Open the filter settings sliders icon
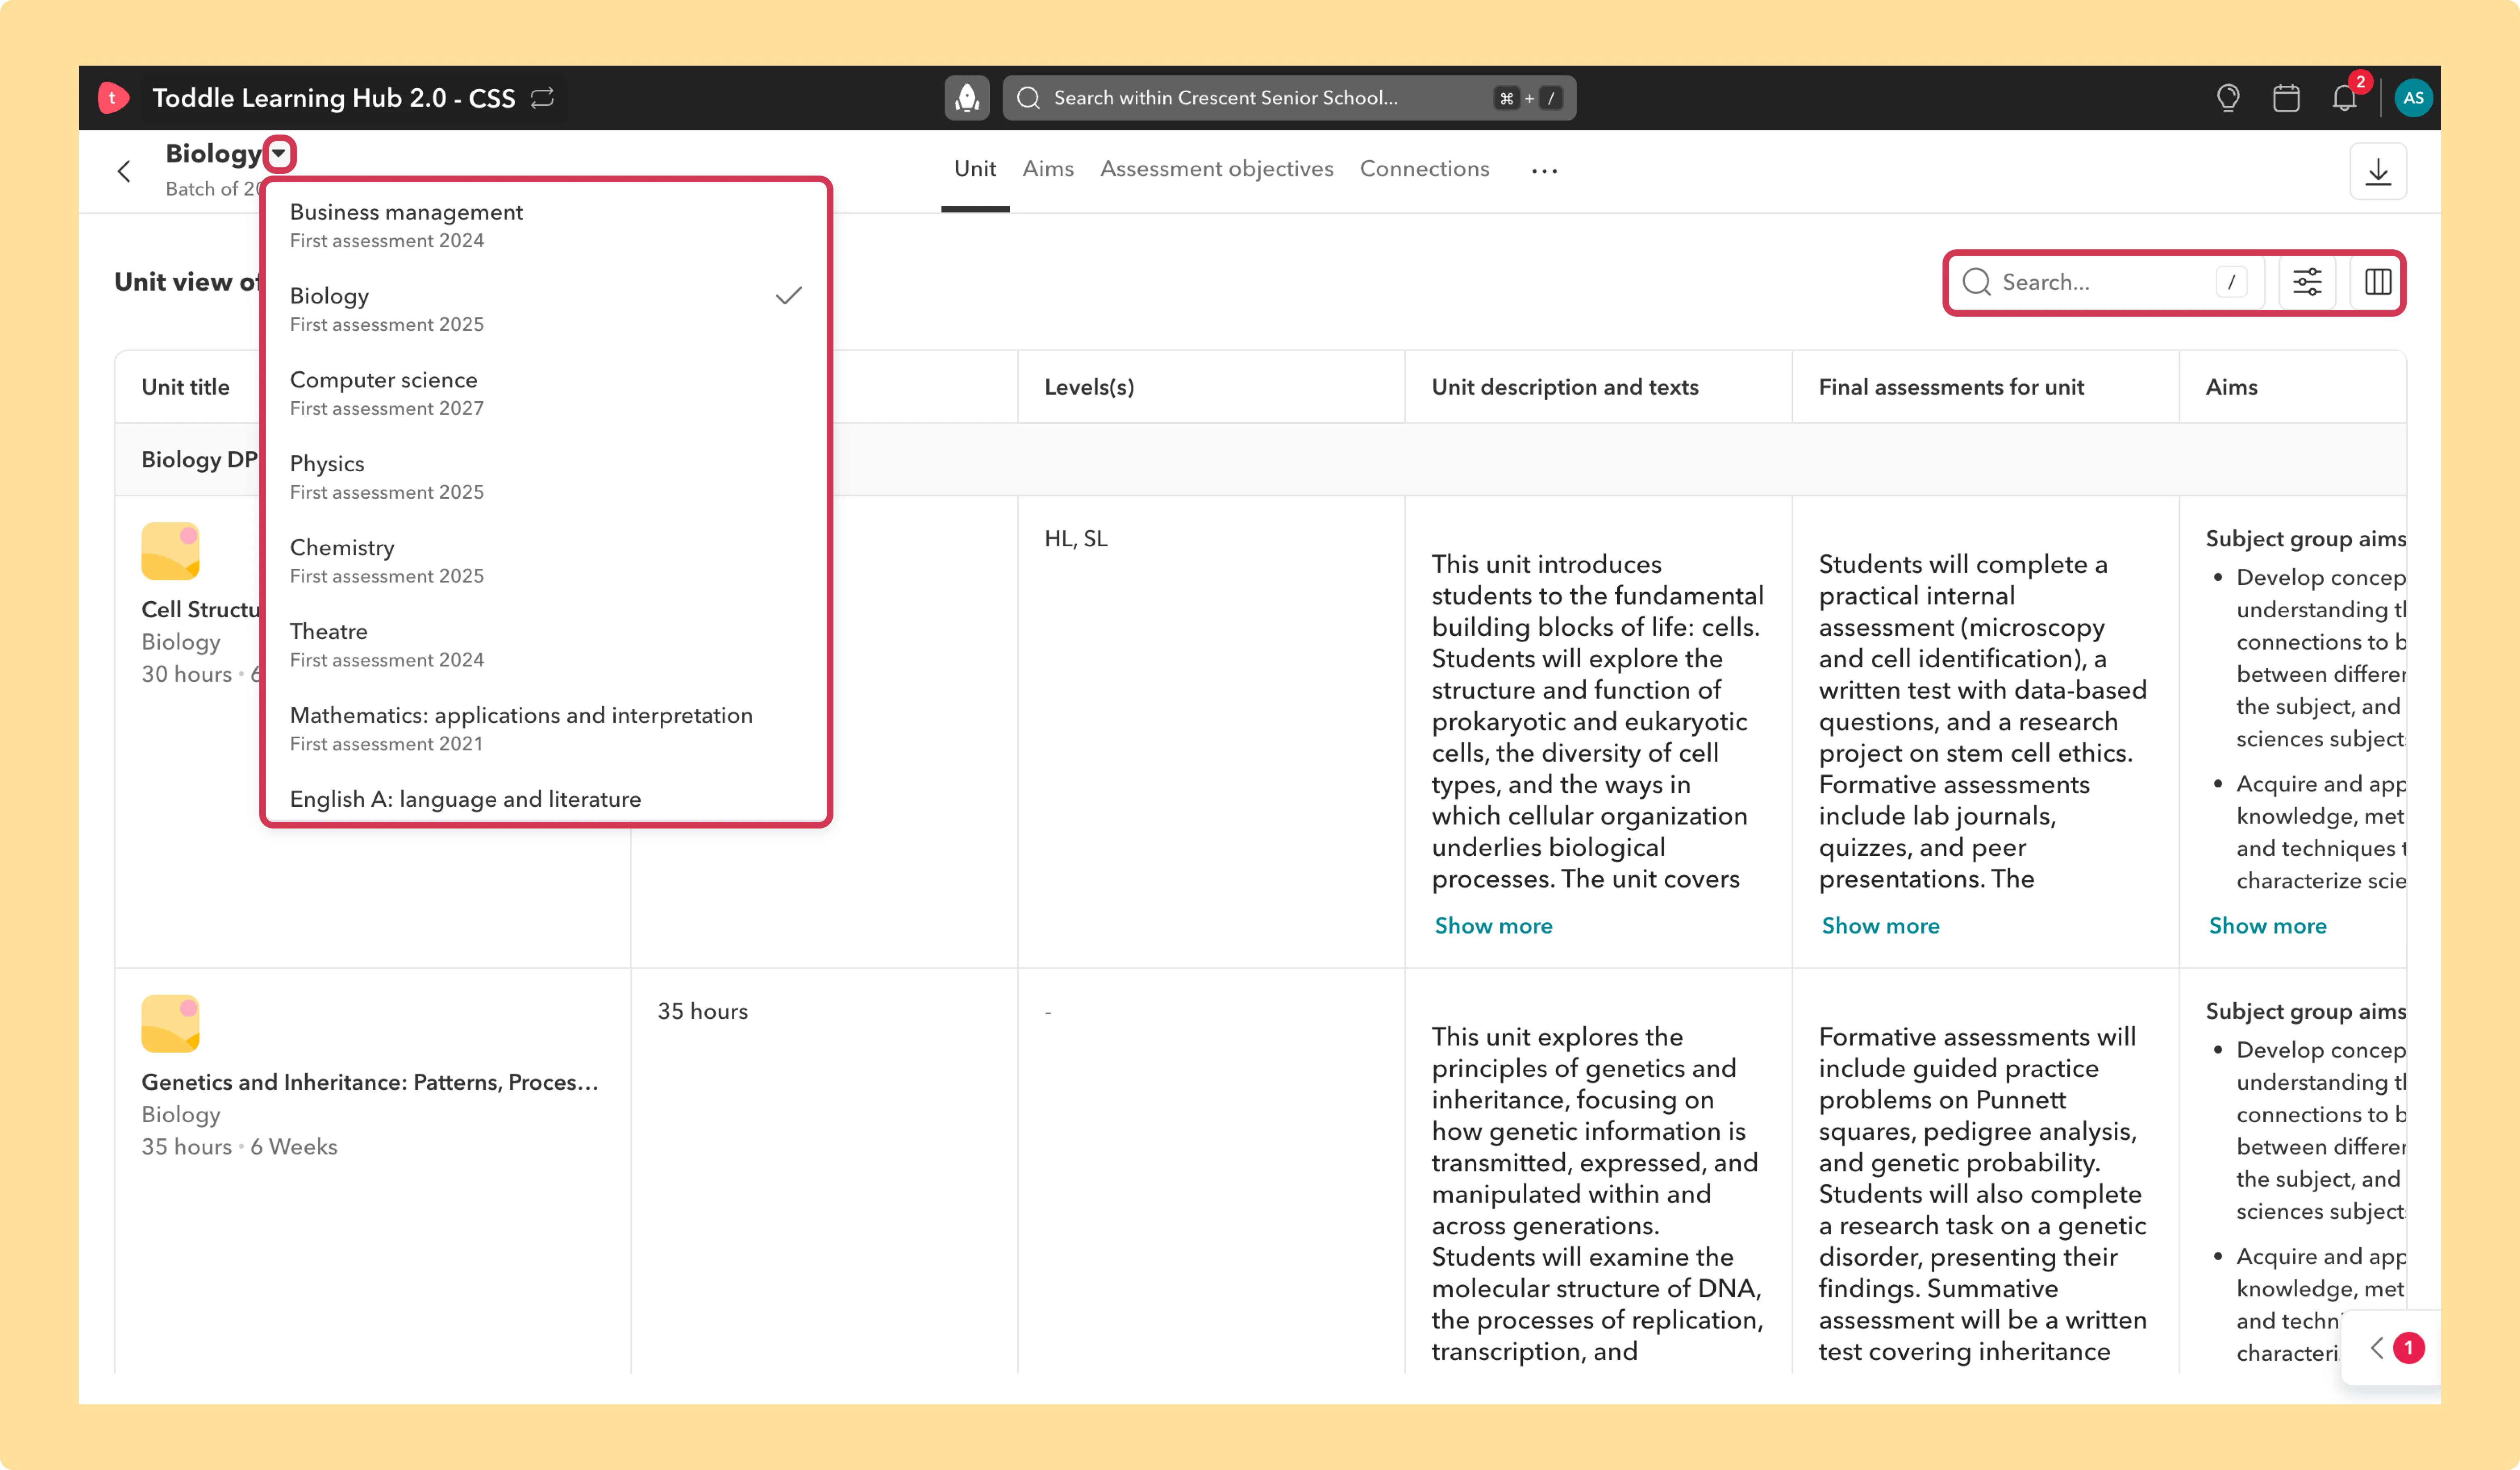 coord(2307,282)
